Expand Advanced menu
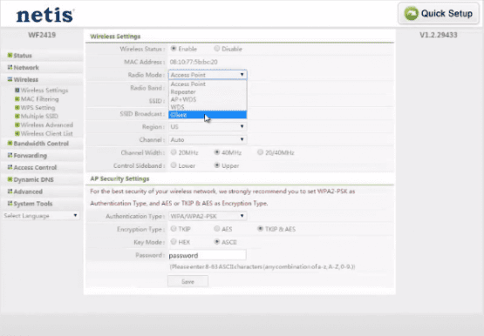Viewport: 484px width, 336px height. coord(28,192)
